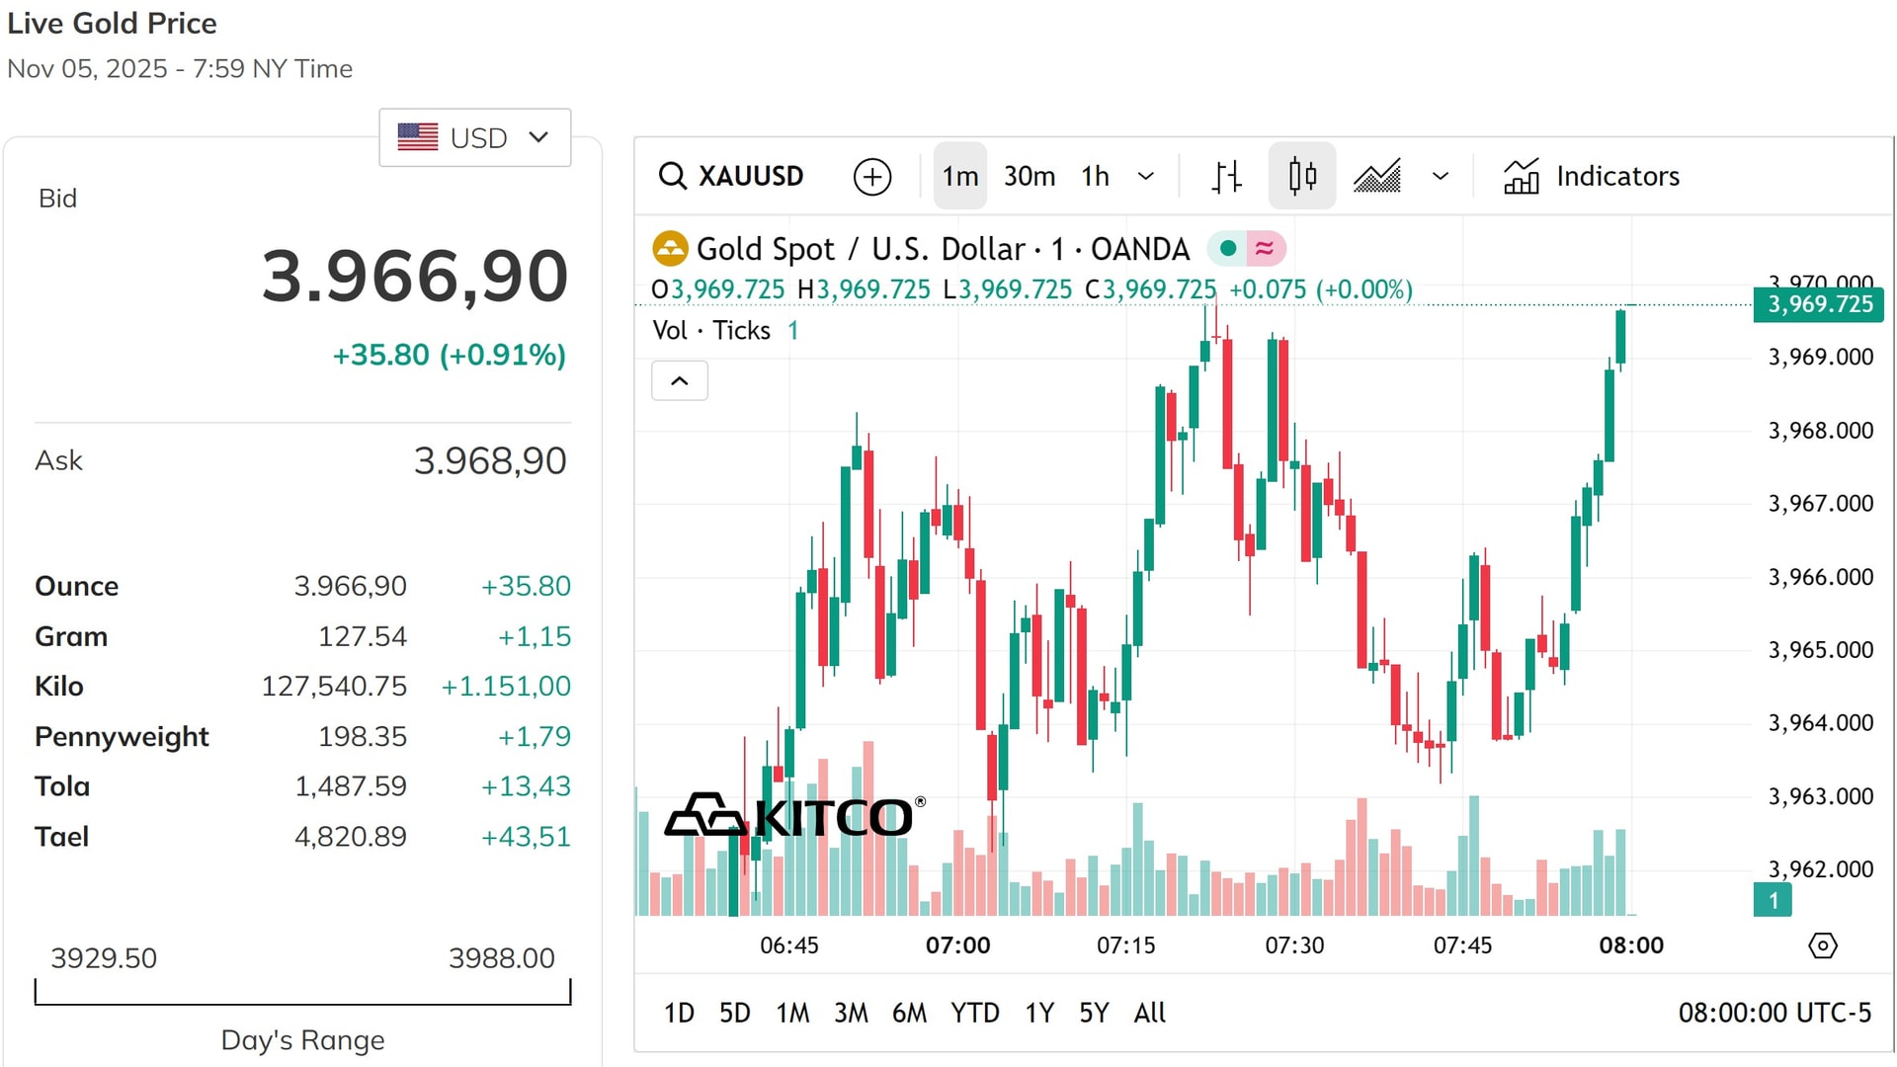Set chart range to 5D
This screenshot has width=1897, height=1067.
tap(734, 1013)
